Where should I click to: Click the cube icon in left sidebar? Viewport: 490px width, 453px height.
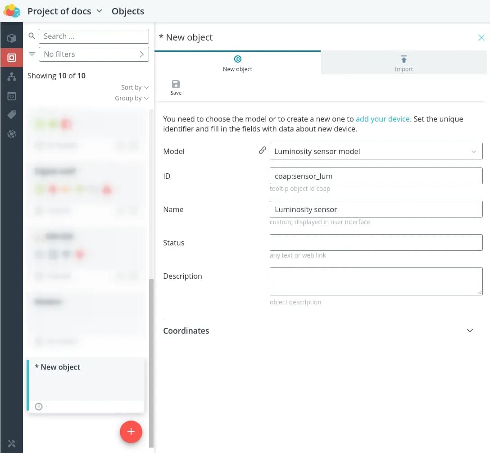(x=12, y=38)
